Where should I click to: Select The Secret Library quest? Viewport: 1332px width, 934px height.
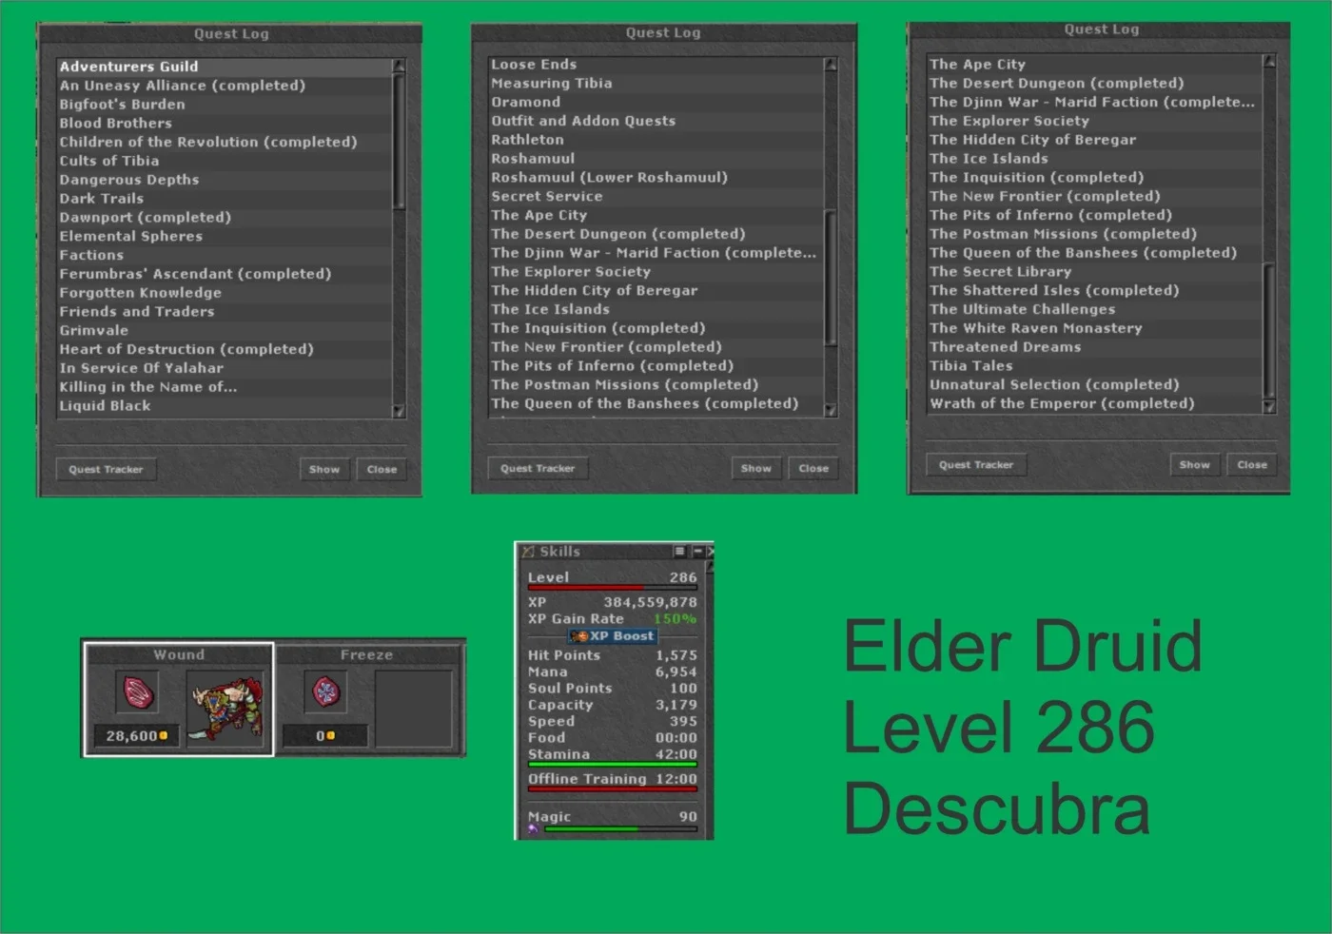[x=1094, y=272]
